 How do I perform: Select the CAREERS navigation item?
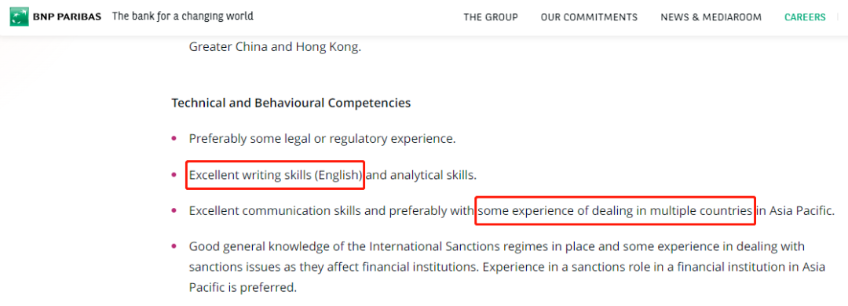[x=805, y=17]
